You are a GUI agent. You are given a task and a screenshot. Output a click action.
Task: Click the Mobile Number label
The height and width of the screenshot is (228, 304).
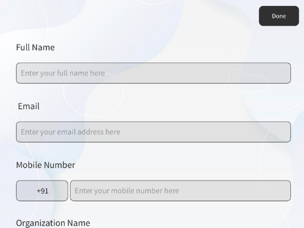(x=46, y=165)
